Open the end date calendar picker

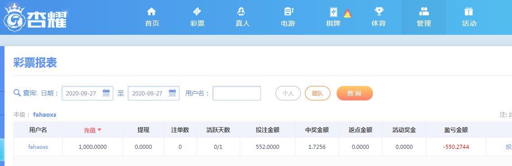[x=173, y=93]
